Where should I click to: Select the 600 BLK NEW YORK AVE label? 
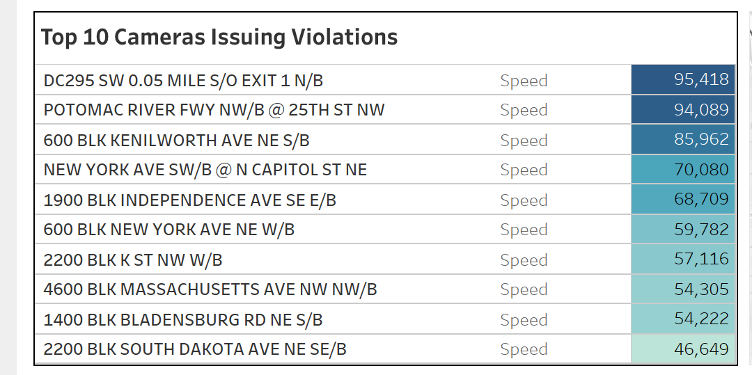(x=169, y=230)
